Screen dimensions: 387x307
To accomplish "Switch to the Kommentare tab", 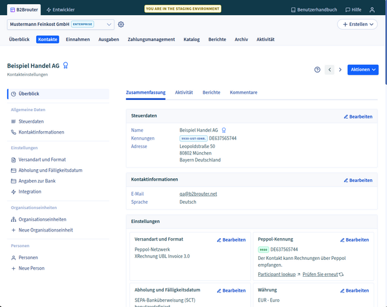I will point(244,92).
